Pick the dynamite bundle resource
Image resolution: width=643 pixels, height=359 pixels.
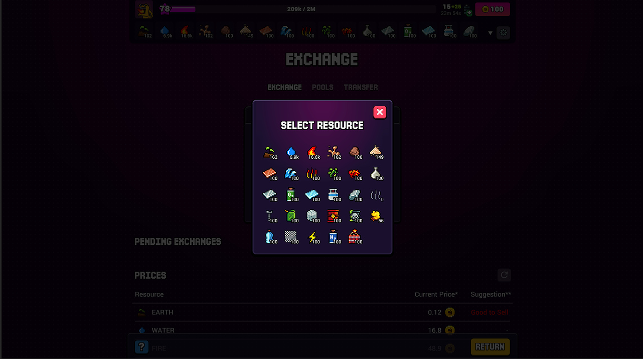pyautogui.click(x=355, y=237)
